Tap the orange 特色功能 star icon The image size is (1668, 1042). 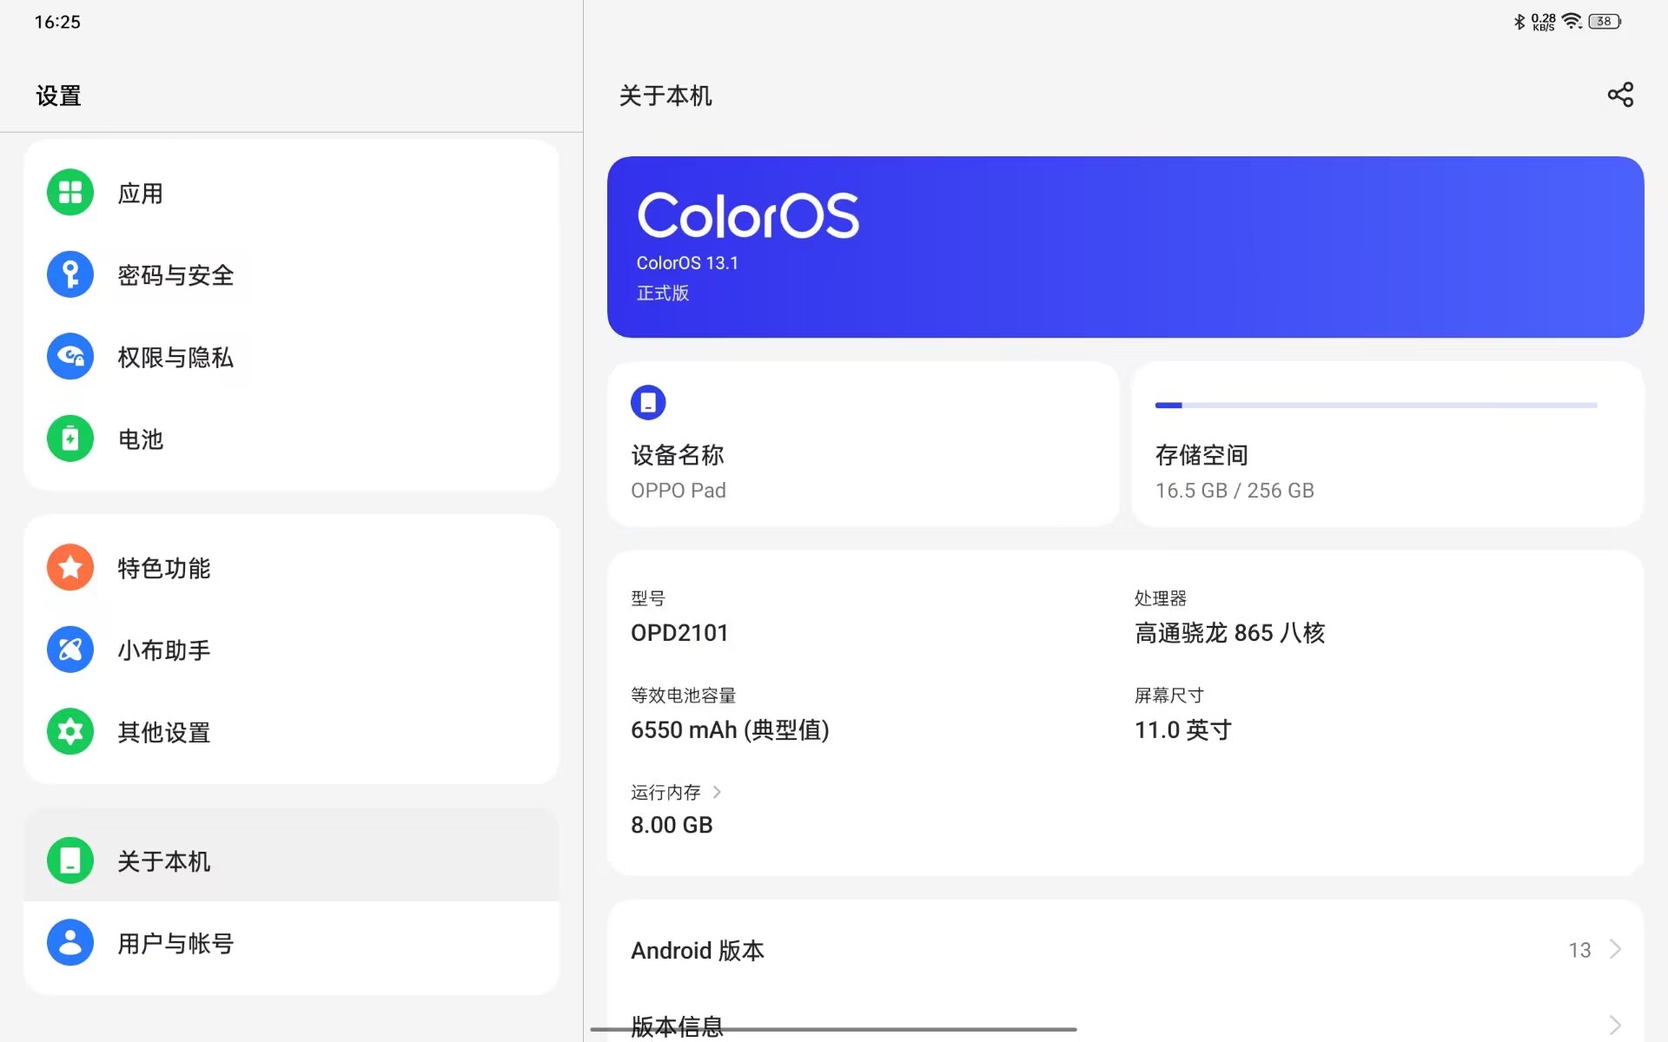click(x=70, y=567)
